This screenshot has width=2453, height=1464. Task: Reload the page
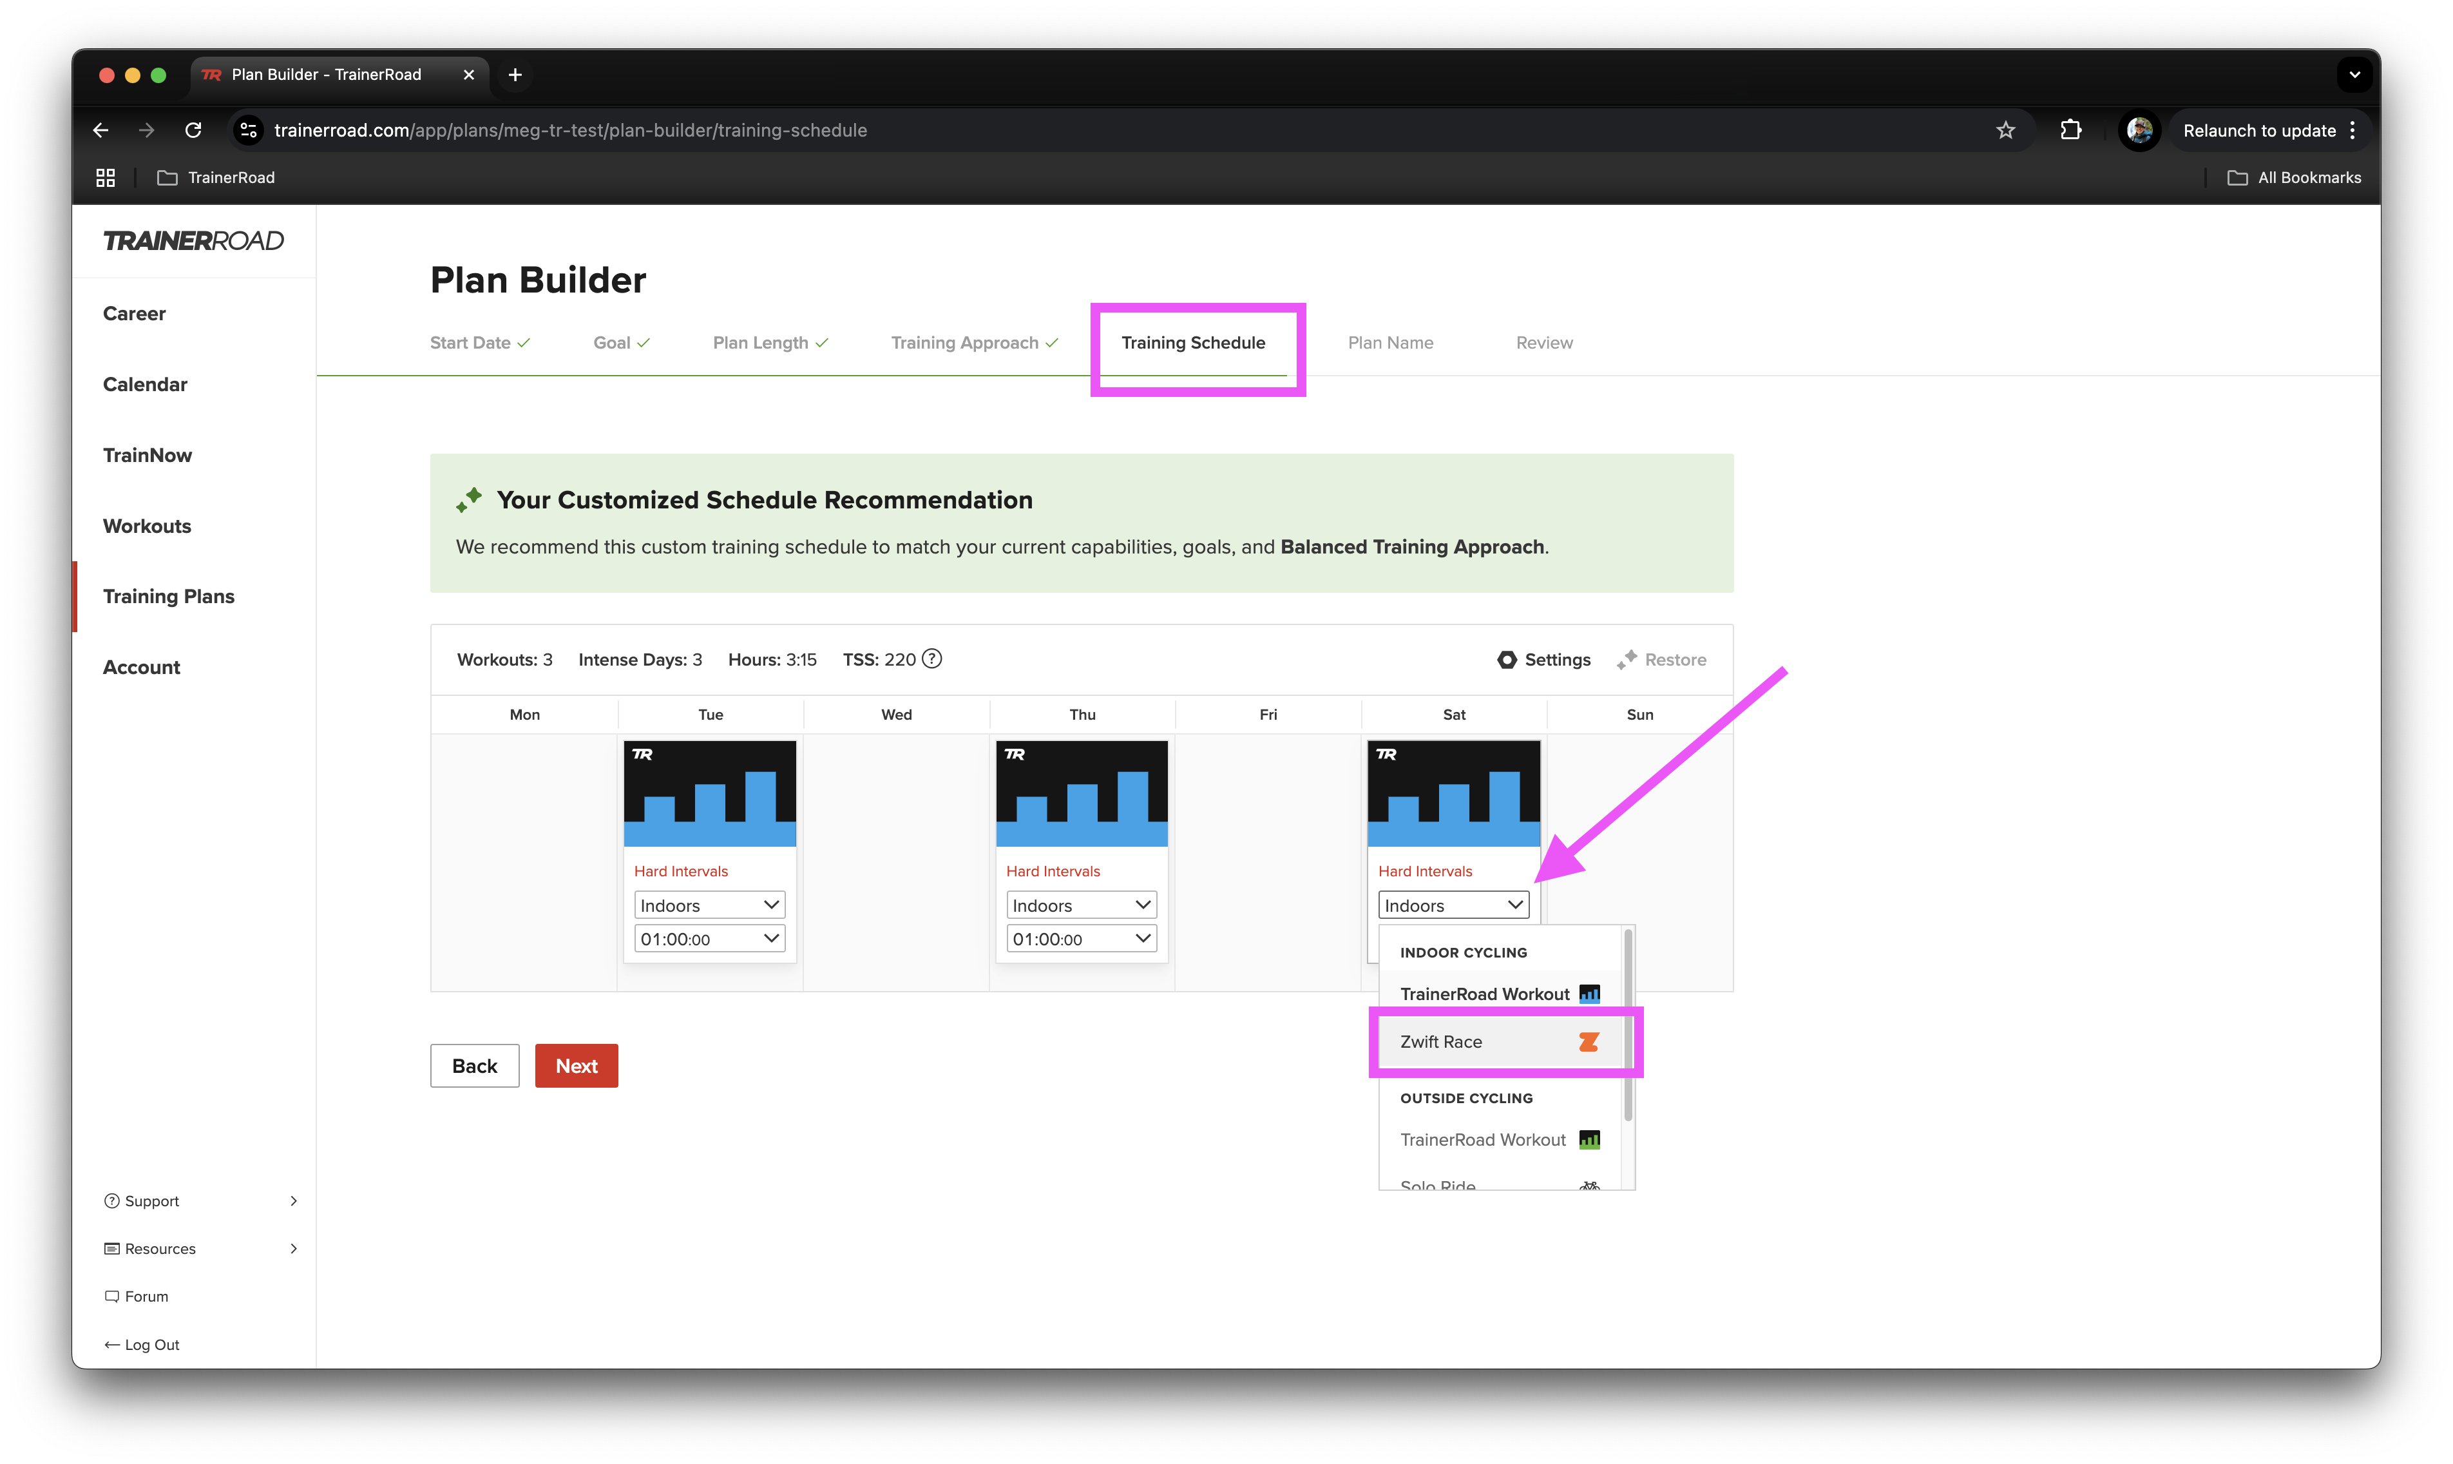tap(193, 130)
